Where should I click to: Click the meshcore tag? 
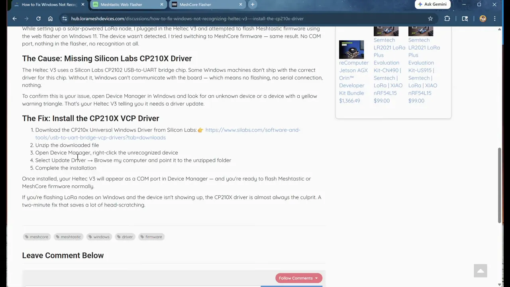tap(36, 237)
